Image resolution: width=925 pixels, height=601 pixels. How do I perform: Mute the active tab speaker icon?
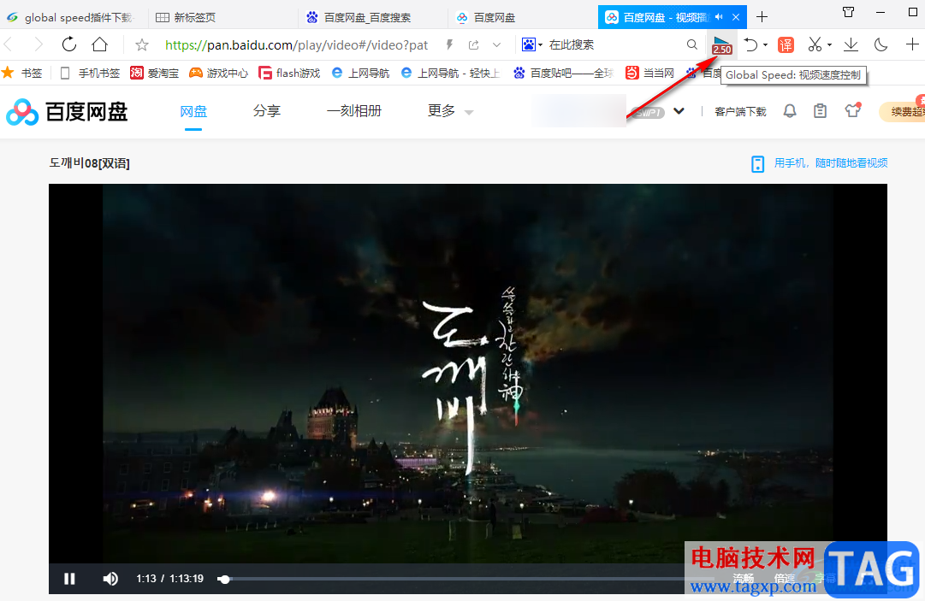click(x=719, y=17)
